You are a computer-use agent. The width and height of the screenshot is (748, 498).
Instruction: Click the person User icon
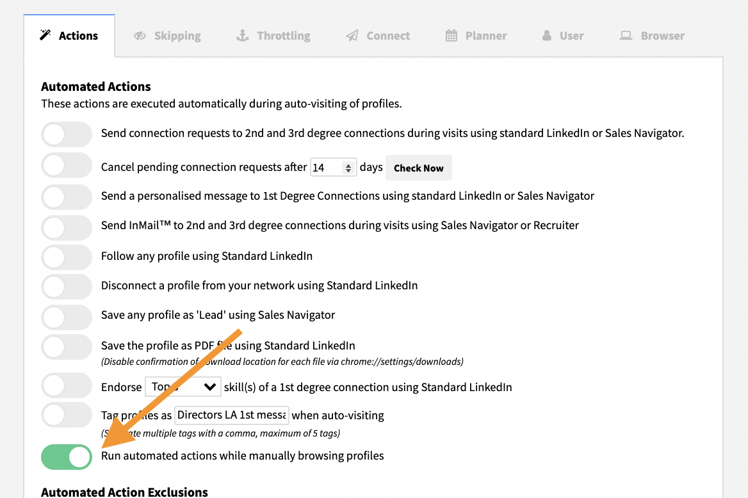pyautogui.click(x=546, y=36)
